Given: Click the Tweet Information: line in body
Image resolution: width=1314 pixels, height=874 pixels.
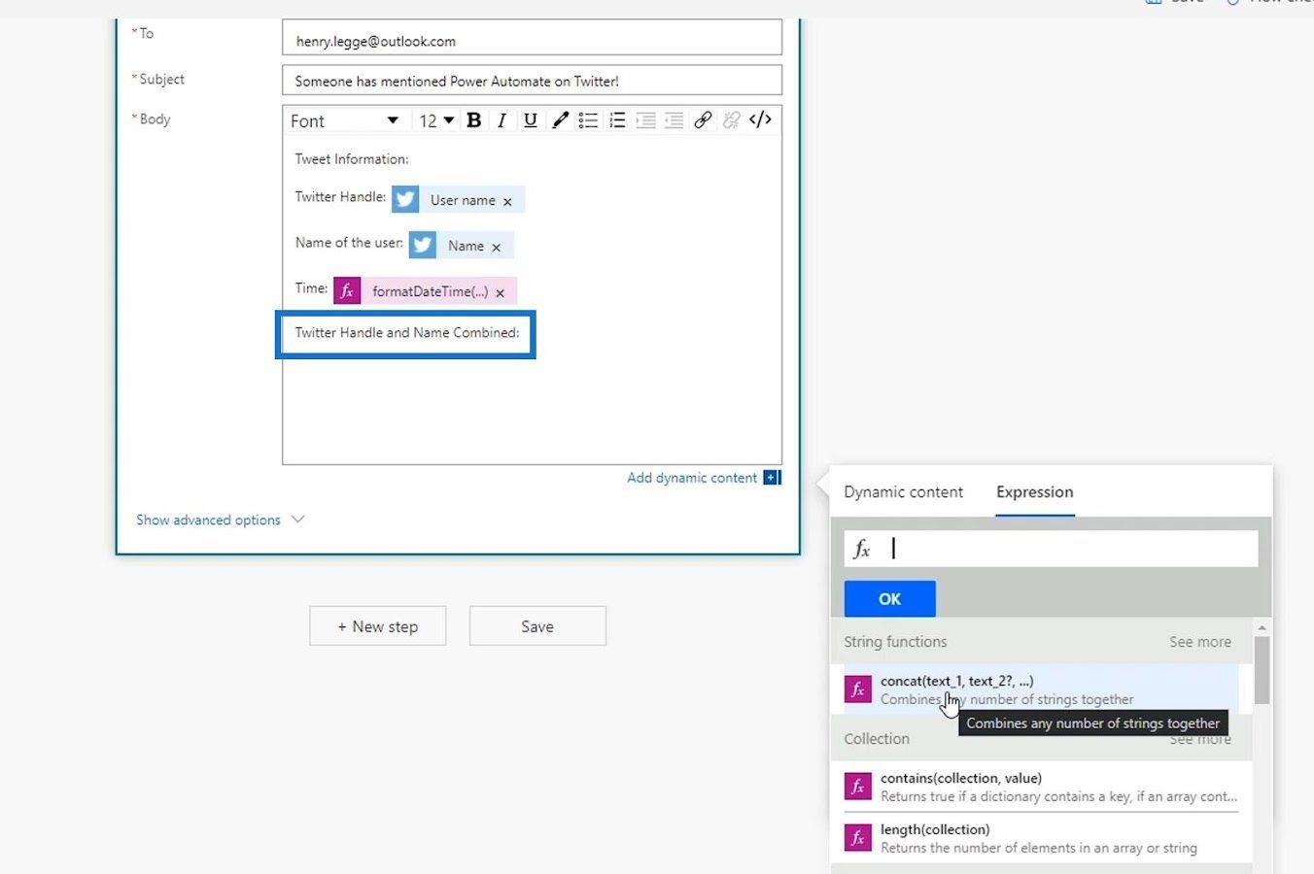Looking at the screenshot, I should 352,159.
